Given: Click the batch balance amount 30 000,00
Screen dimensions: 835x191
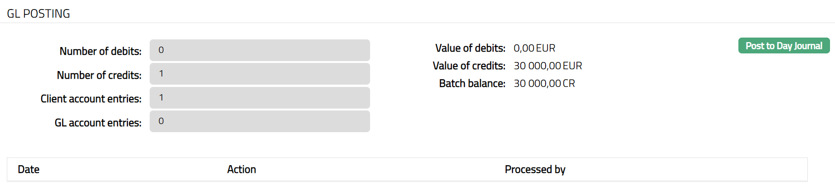Looking at the screenshot, I should (537, 83).
